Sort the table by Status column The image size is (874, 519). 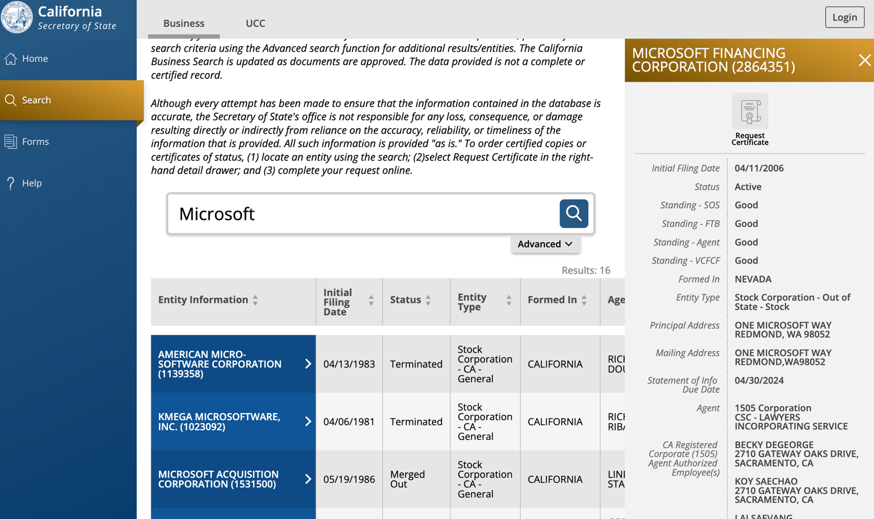click(x=428, y=300)
